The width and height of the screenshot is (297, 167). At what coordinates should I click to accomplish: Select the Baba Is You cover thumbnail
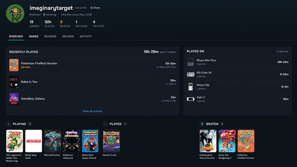point(14,82)
